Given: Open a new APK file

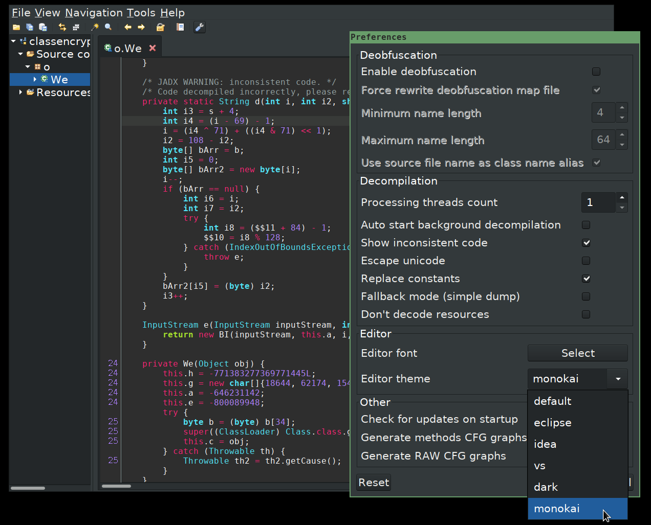Looking at the screenshot, I should point(16,27).
